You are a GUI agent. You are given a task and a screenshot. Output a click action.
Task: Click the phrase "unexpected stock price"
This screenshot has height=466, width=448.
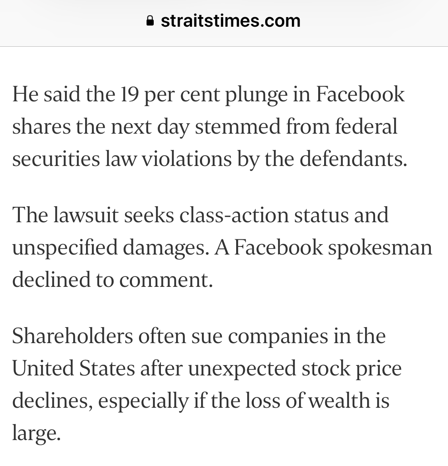pos(295,368)
